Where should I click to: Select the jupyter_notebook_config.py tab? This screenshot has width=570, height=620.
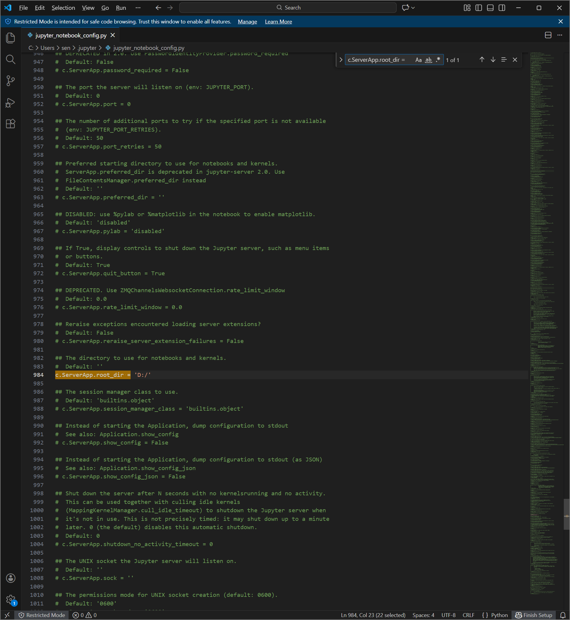click(x=71, y=35)
